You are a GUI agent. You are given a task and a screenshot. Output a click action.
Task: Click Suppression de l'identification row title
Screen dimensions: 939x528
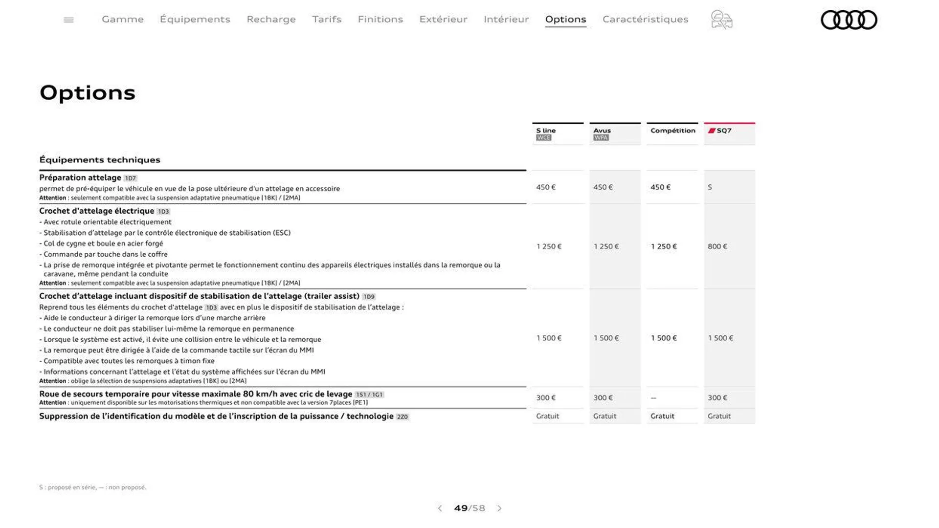[x=216, y=416]
